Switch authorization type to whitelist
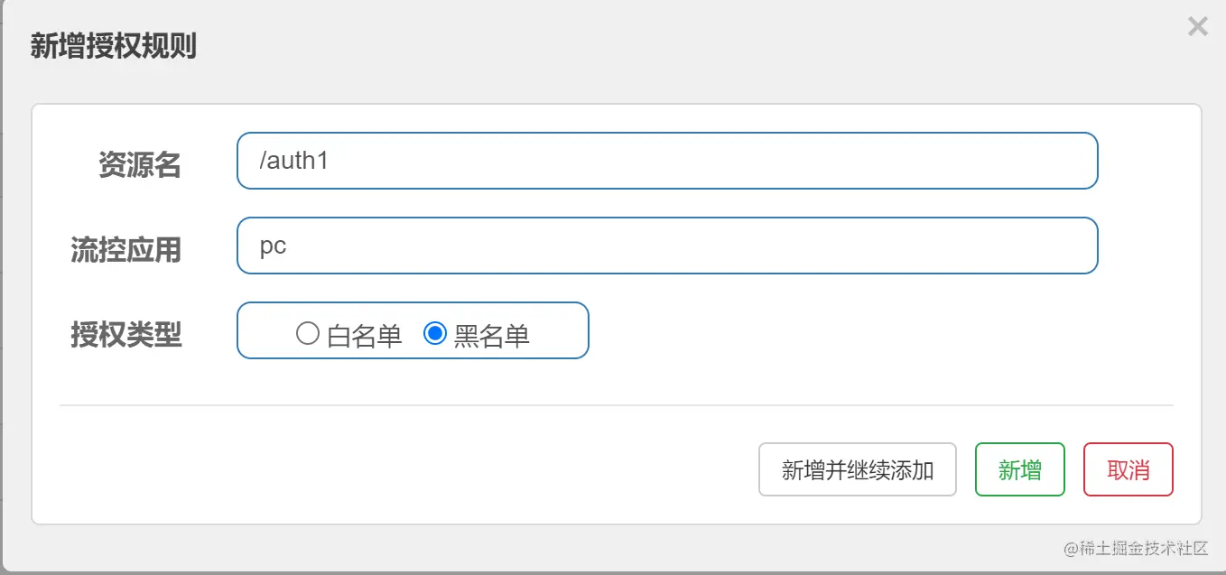The width and height of the screenshot is (1226, 575). click(x=307, y=332)
